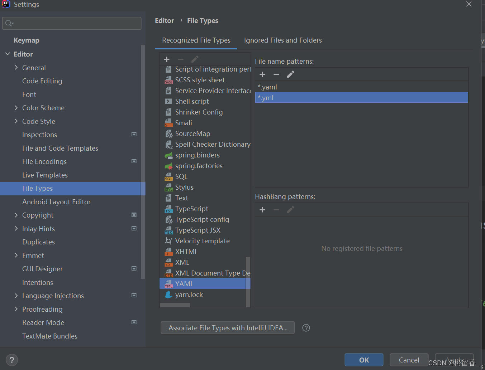Expand the Emmet node
The height and width of the screenshot is (370, 485).
[16, 255]
